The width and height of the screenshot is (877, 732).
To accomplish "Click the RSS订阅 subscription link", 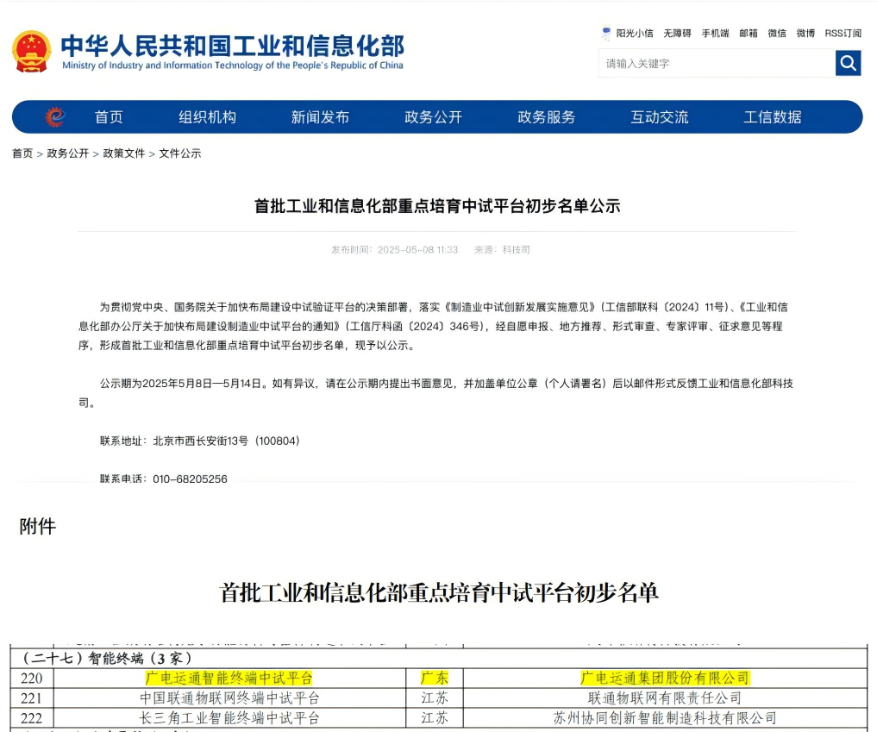I will [x=842, y=33].
